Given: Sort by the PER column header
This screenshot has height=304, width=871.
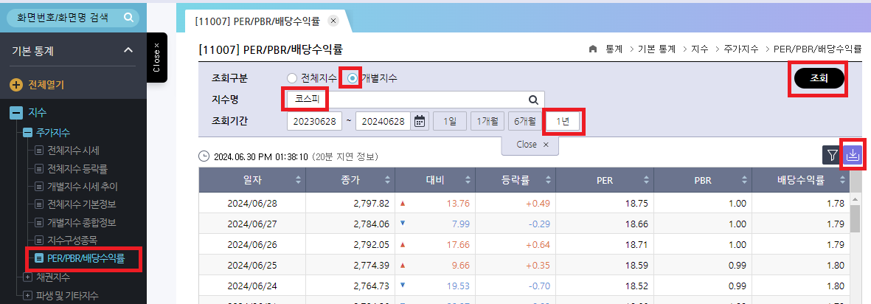Looking at the screenshot, I should pyautogui.click(x=604, y=180).
